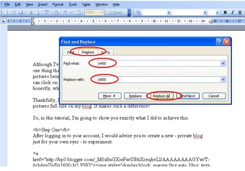Expand the Replace with history dropdown
This screenshot has width=245, height=171.
point(223,79)
